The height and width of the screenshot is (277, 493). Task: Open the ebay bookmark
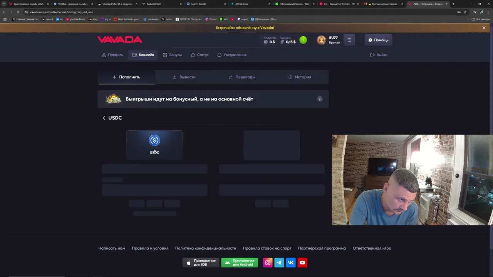(93, 19)
